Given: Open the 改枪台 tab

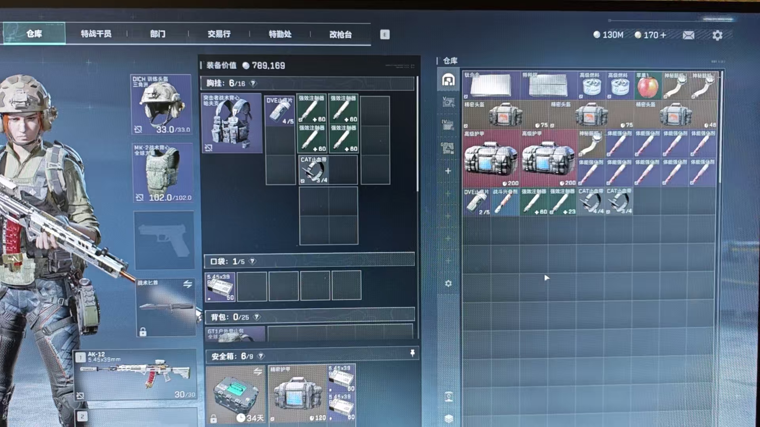Looking at the screenshot, I should click(x=340, y=34).
